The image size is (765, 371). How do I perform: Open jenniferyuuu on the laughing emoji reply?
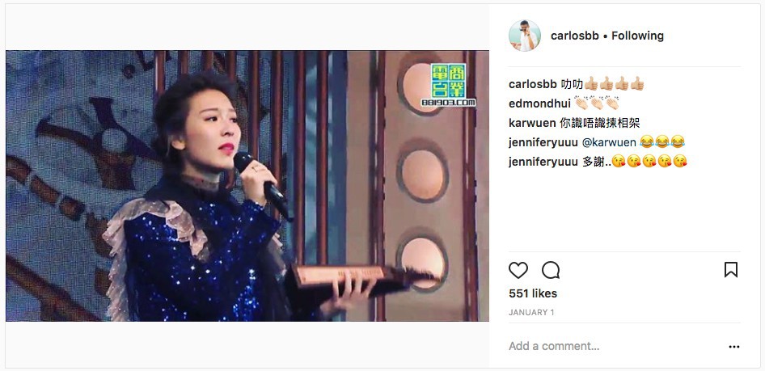pyautogui.click(x=543, y=142)
